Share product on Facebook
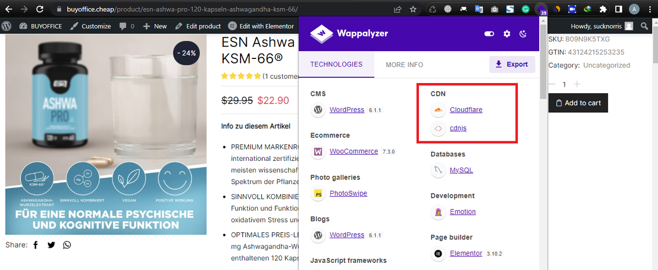This screenshot has width=658, height=270. point(35,245)
